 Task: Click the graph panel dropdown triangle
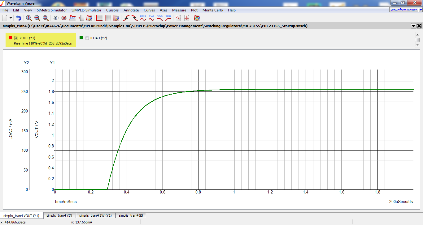(413, 26)
